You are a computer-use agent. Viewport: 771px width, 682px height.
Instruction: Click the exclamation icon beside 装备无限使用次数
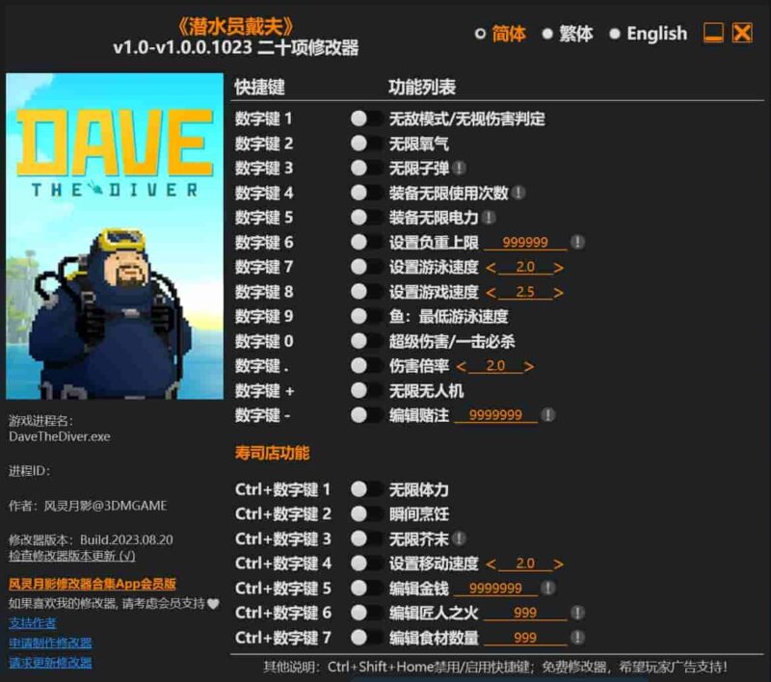click(x=518, y=192)
